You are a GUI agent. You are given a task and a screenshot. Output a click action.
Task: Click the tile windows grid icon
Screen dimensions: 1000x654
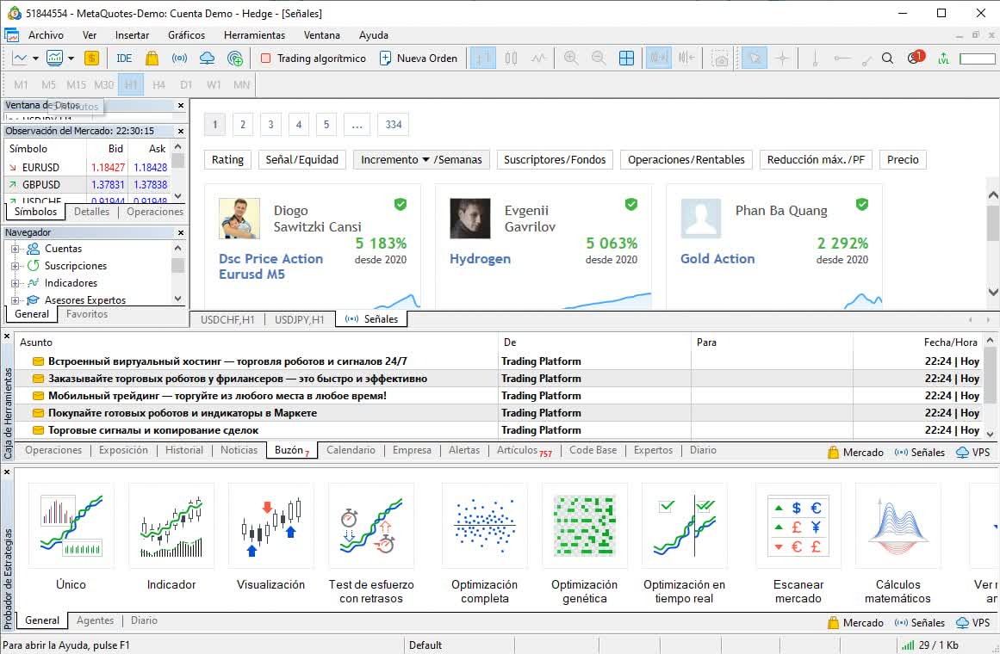click(x=626, y=58)
